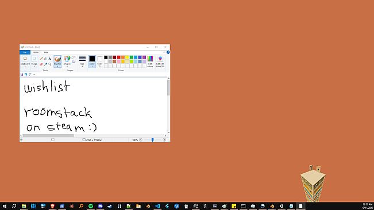Open Settings gear in the taskbar

282,206
